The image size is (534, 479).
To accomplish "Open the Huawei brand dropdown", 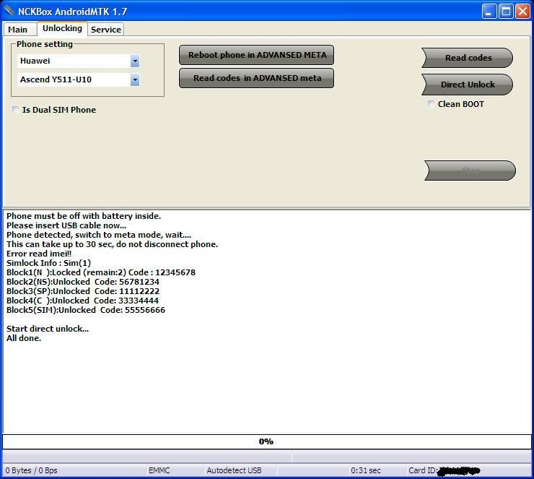I will 134,61.
